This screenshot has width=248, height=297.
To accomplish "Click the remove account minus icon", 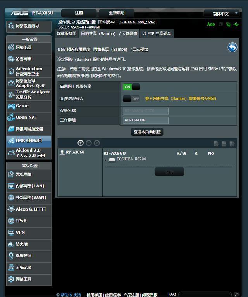I will 89,143.
